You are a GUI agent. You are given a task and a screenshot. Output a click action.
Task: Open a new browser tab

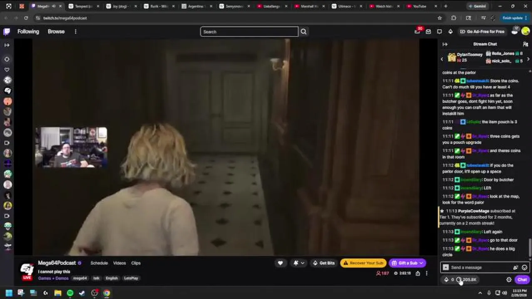click(445, 6)
